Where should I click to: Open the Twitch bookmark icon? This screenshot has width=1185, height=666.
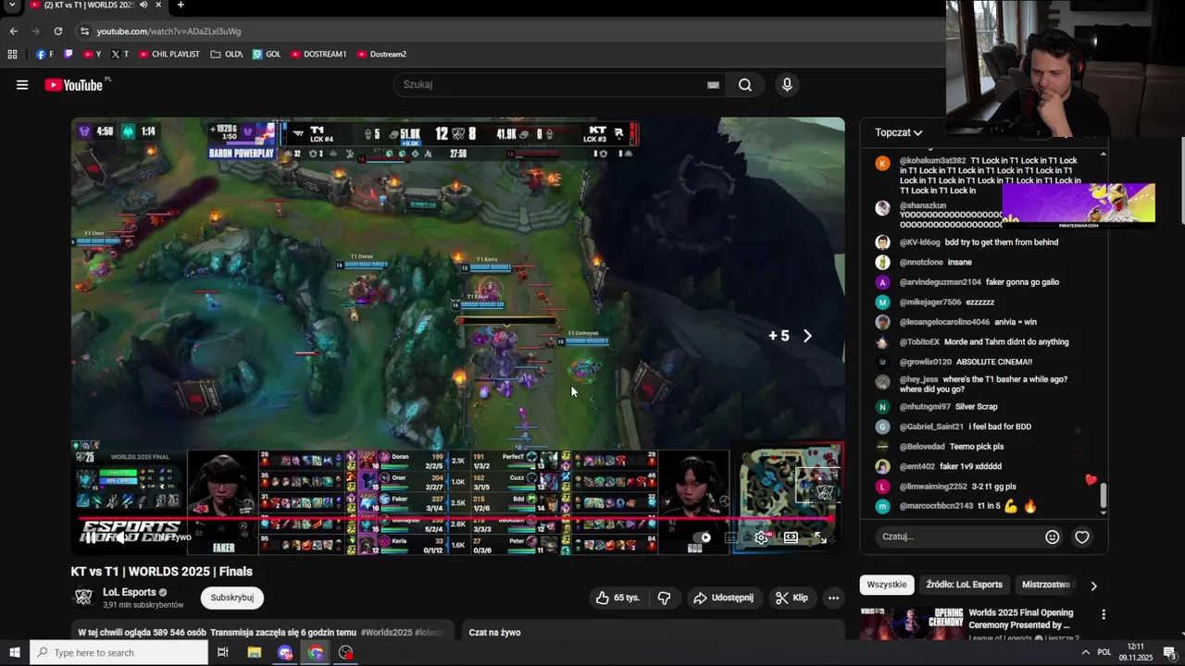69,55
